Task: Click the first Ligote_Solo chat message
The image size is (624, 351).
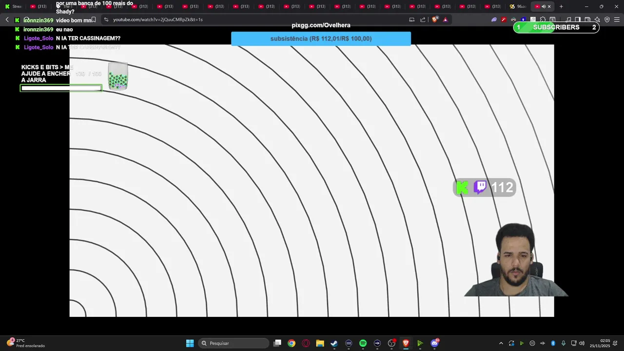Action: click(x=72, y=38)
